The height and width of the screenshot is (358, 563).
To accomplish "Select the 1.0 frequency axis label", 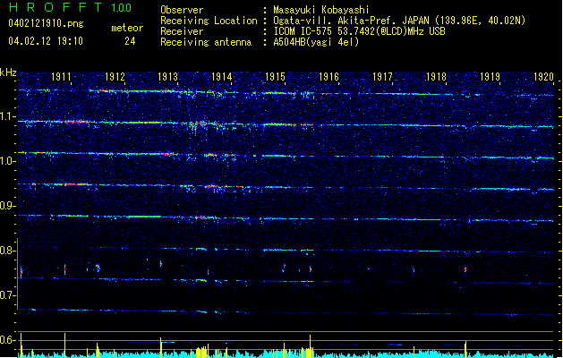I will (8, 161).
